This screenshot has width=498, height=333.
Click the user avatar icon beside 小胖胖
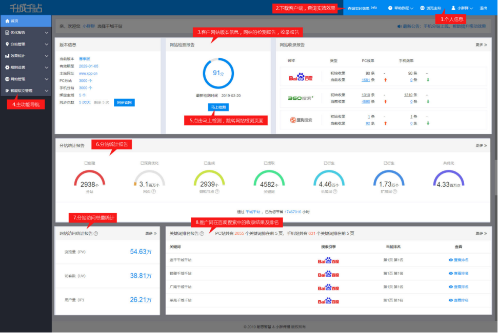(453, 8)
